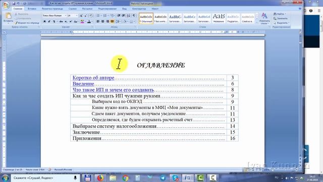Apply the Без интервала style

pos(160,18)
